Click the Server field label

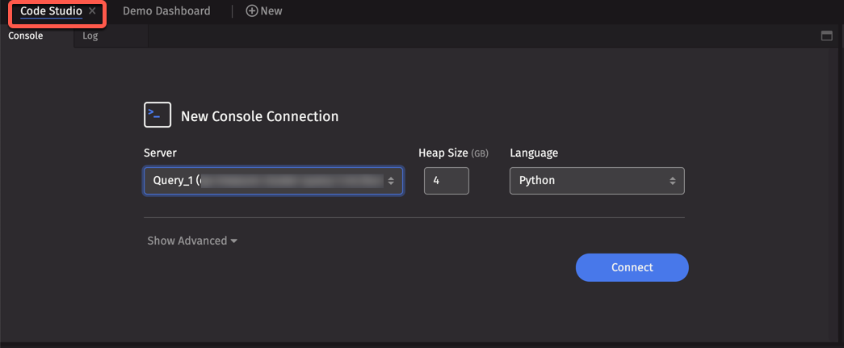coord(160,153)
